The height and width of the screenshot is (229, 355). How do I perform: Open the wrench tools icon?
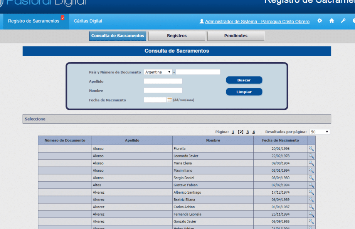[x=343, y=21]
